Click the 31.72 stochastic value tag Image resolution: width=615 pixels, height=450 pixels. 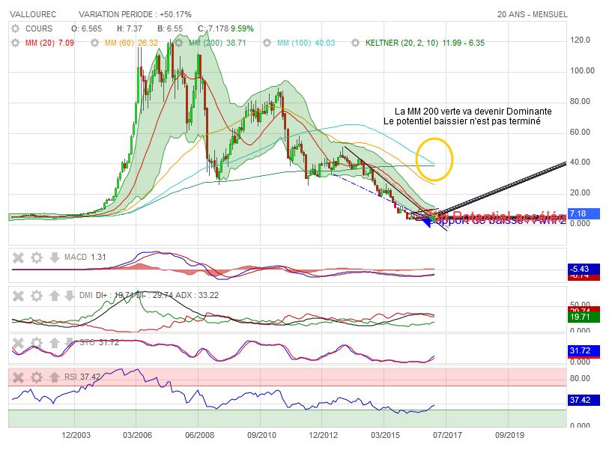584,351
